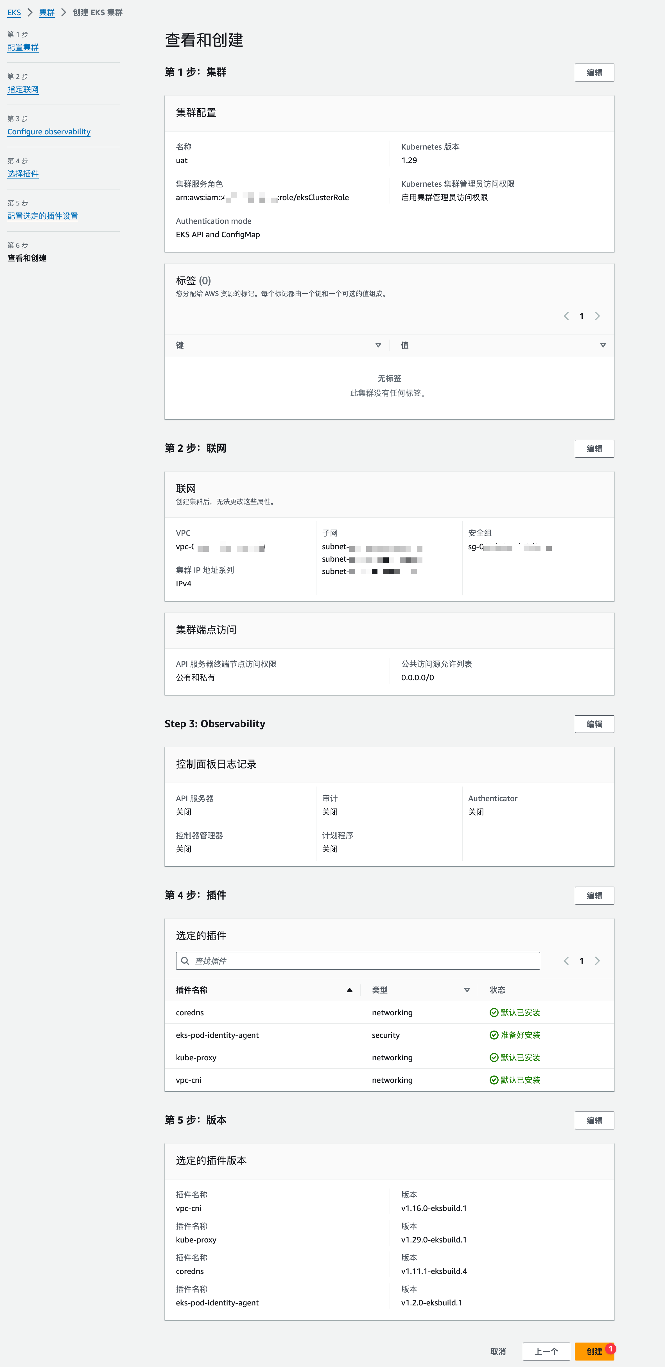Viewport: 665px width, 1367px height.
Task: Click Kubernetes version 1.29 value
Action: point(409,160)
